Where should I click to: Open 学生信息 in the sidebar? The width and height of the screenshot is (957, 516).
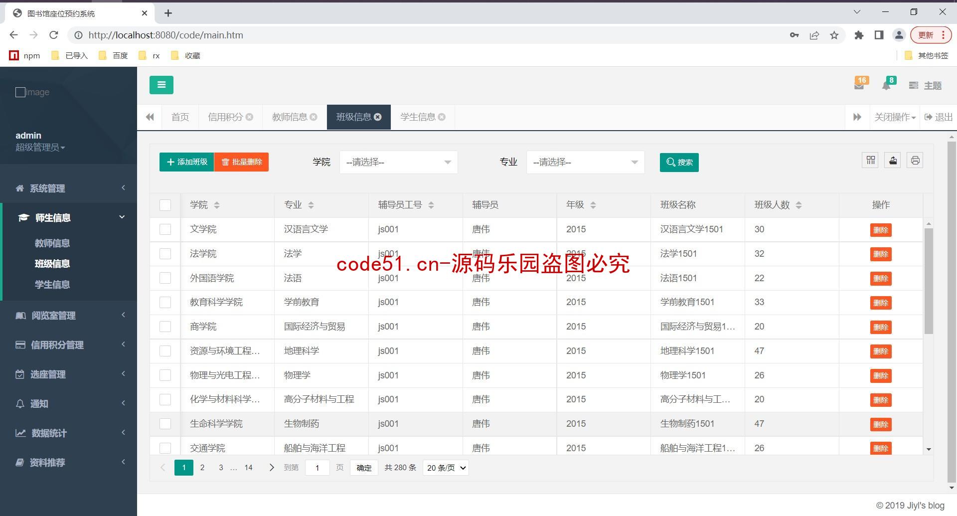(52, 285)
